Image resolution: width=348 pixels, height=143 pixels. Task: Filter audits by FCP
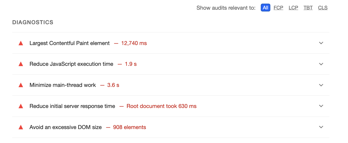coord(279,8)
